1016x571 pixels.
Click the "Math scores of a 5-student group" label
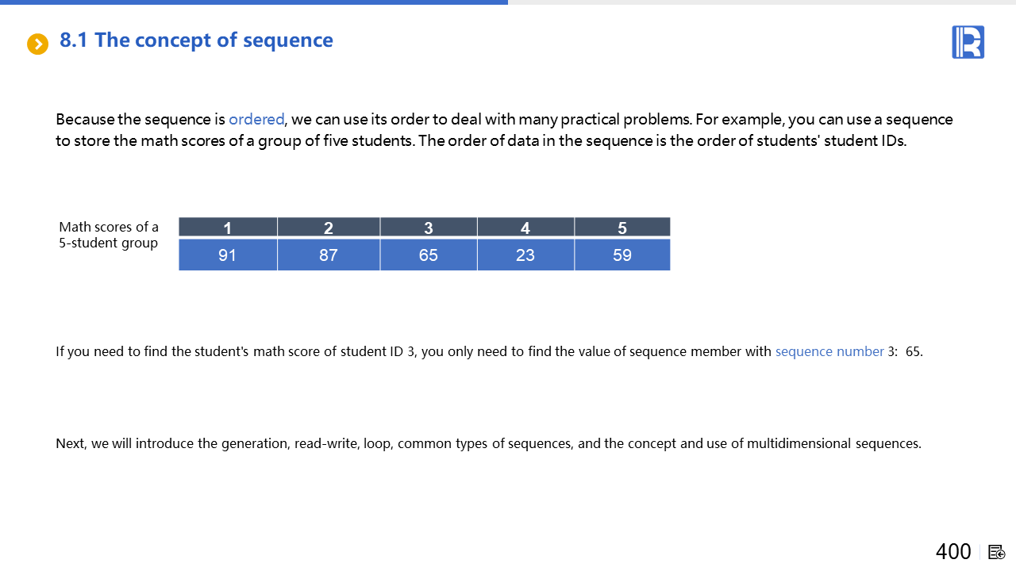(x=109, y=235)
